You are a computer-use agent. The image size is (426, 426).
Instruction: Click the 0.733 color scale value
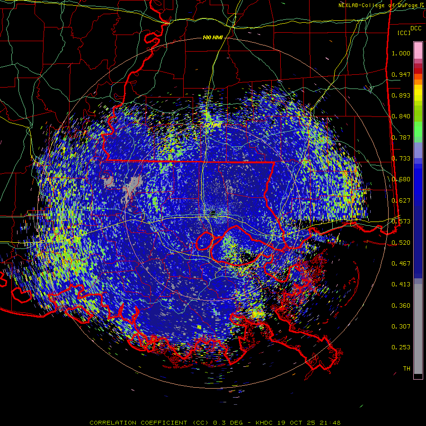[x=401, y=159]
